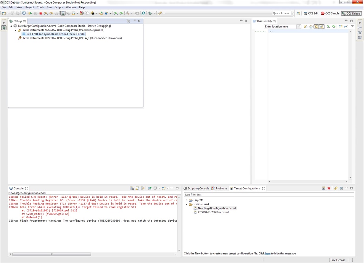
Task: Click Assembly Step Into icon in Disassembly
Action: coord(328,27)
